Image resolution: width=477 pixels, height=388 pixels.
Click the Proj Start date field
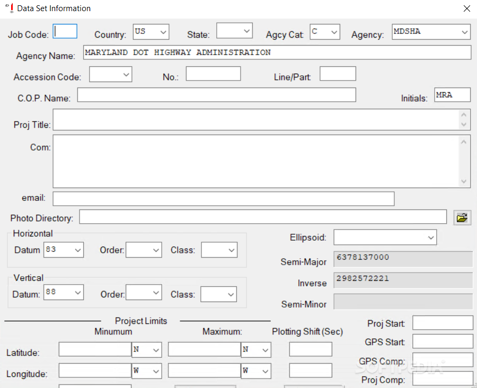[x=443, y=323]
